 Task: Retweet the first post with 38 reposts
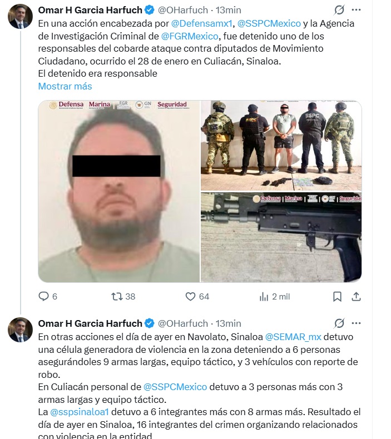(x=117, y=296)
